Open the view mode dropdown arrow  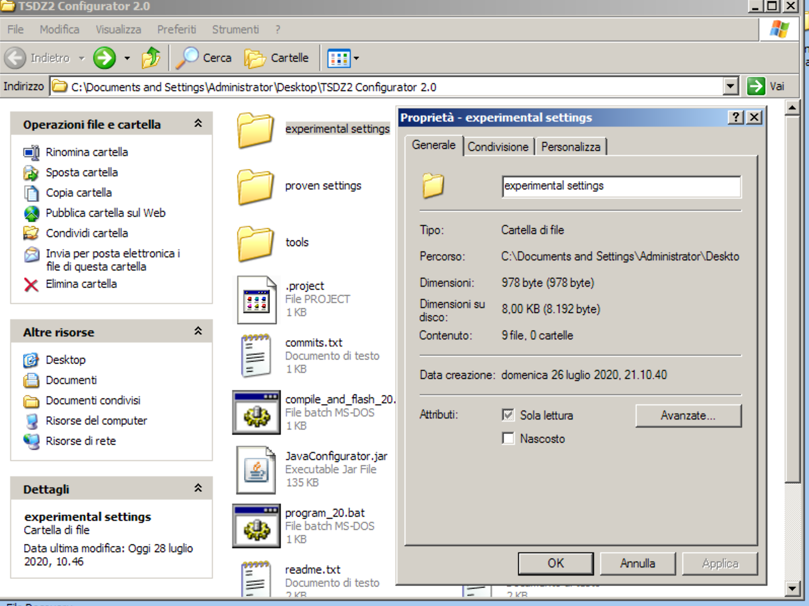356,58
